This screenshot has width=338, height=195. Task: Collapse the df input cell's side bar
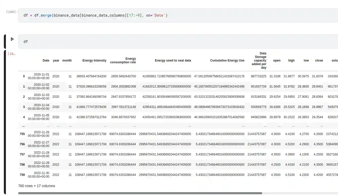pyautogui.click(x=5, y=42)
